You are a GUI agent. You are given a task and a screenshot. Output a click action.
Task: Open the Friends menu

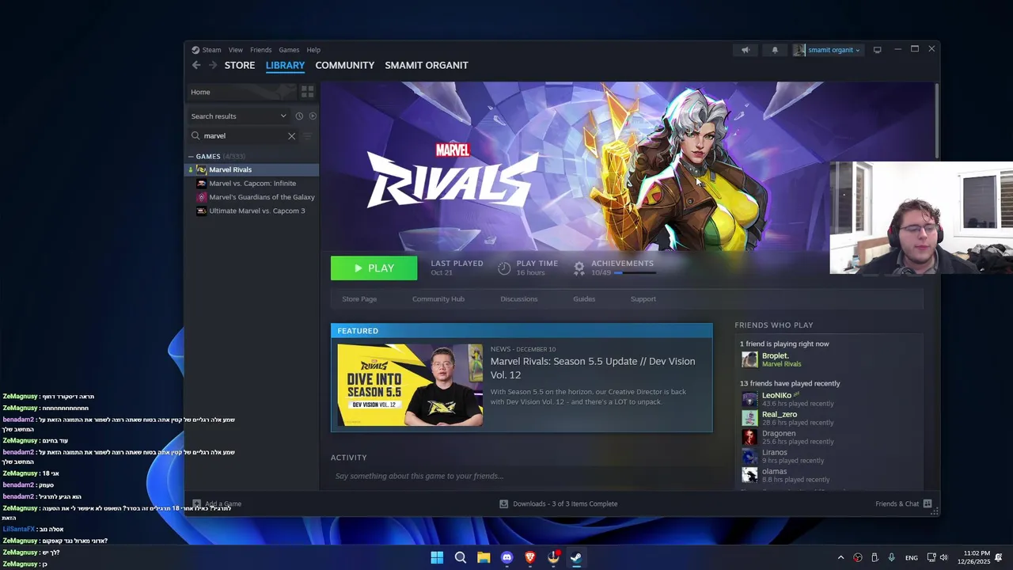pos(260,50)
